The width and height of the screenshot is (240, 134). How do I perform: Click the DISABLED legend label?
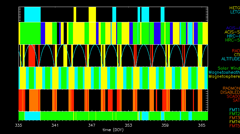pos(230,92)
